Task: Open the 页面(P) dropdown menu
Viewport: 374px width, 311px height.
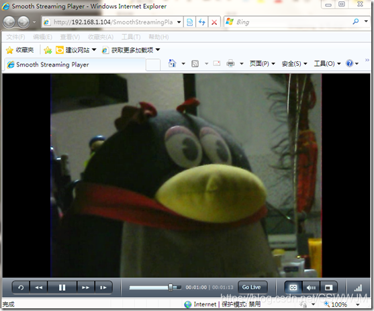Action: (x=263, y=64)
